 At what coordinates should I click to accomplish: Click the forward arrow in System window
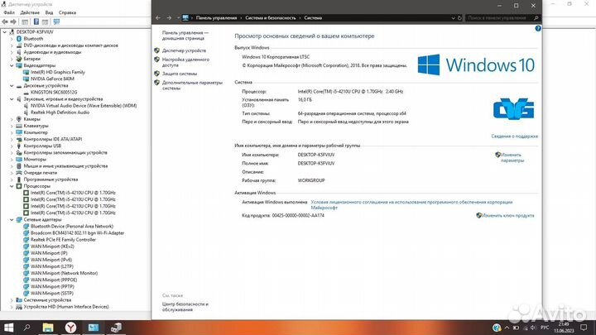(x=169, y=18)
